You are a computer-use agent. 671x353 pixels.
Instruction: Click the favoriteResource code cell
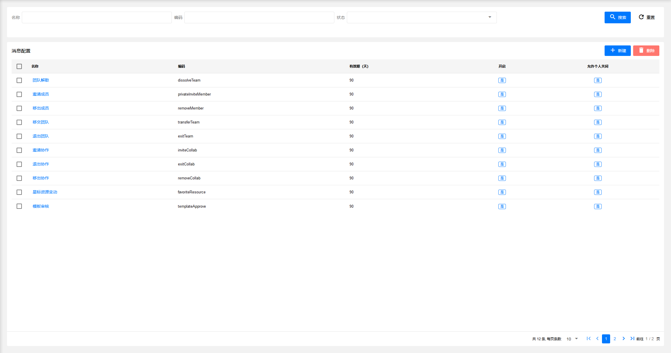[x=192, y=192]
